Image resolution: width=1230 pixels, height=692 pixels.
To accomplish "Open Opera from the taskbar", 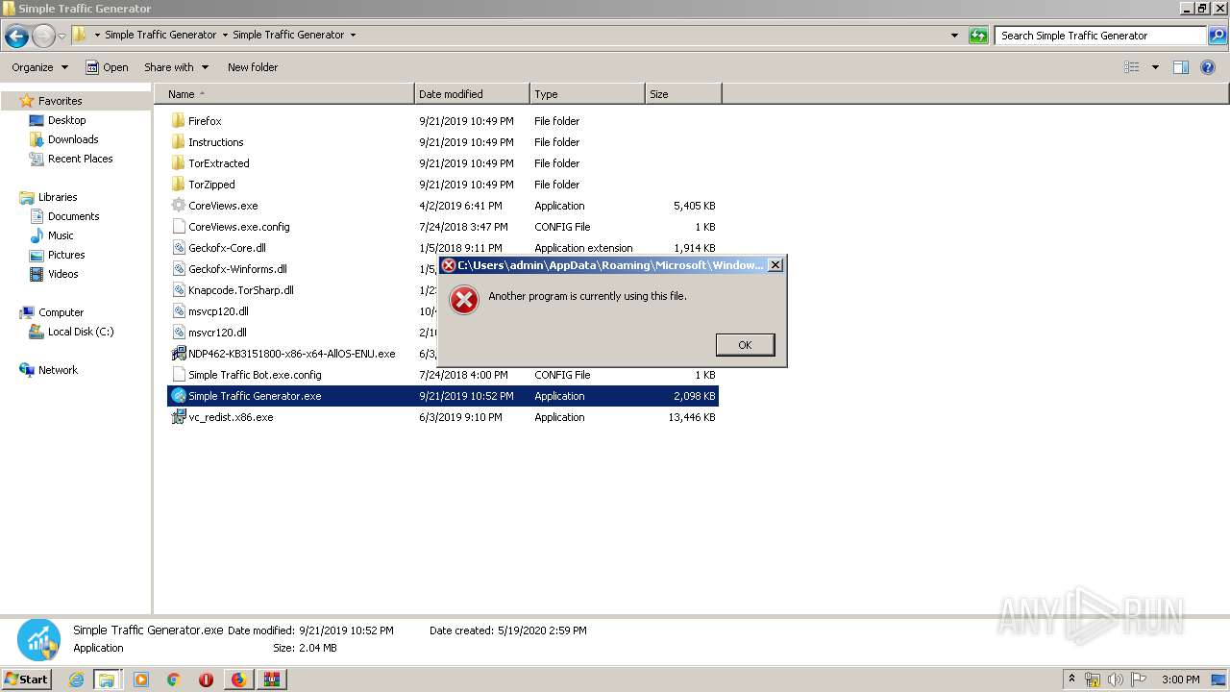I will point(206,680).
